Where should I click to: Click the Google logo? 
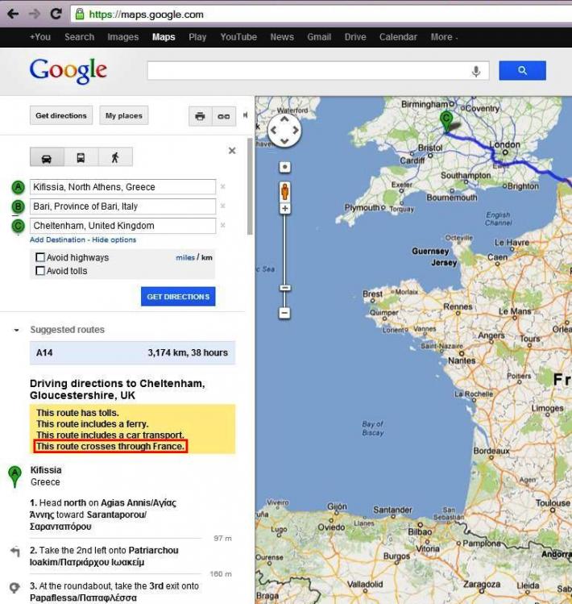[68, 70]
